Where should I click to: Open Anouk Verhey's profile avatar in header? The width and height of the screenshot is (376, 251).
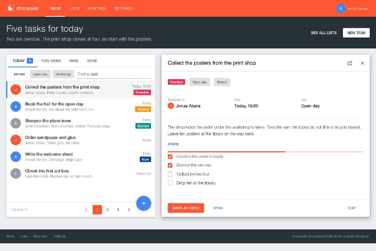pyautogui.click(x=340, y=8)
